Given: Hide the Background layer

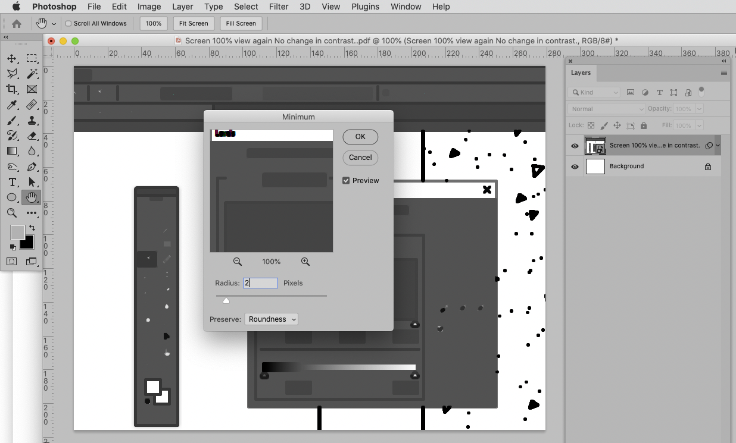Looking at the screenshot, I should coord(574,166).
